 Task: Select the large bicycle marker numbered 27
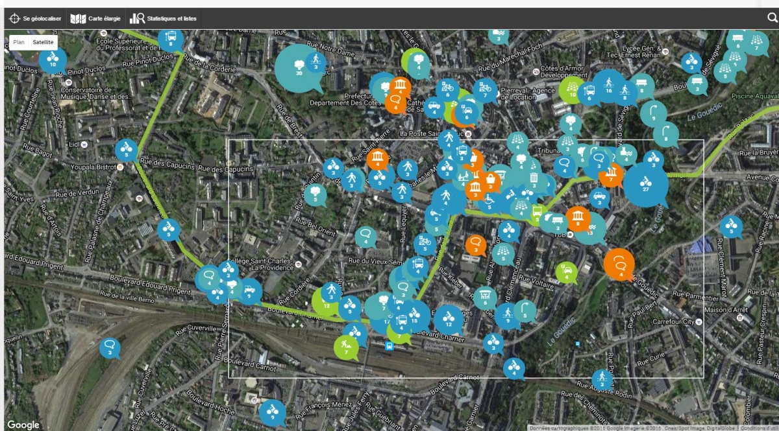coord(645,185)
